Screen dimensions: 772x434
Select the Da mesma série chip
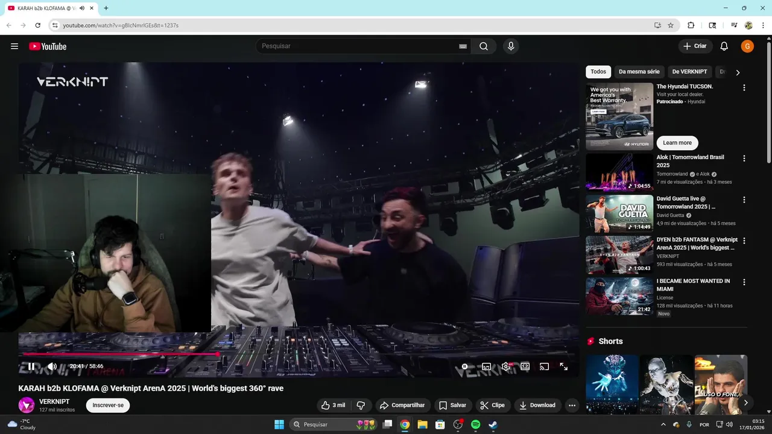[x=639, y=72]
